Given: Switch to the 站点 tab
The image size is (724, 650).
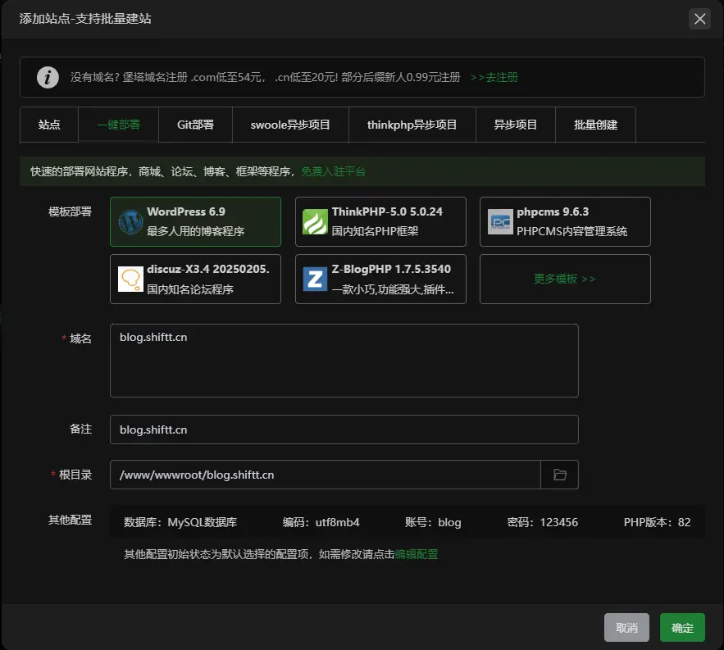Looking at the screenshot, I should [x=49, y=125].
